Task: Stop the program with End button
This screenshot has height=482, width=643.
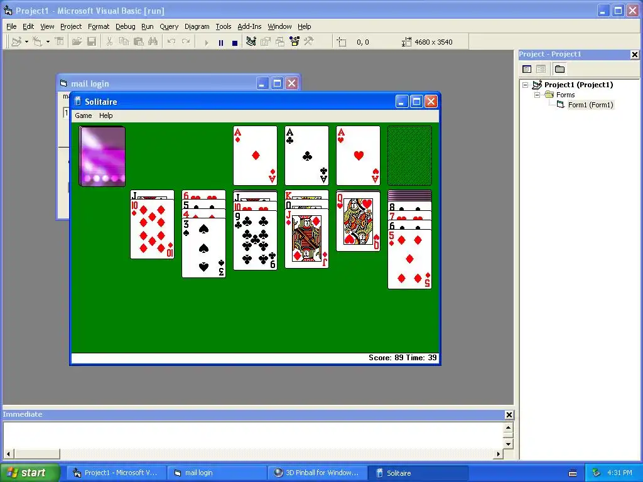Action: click(x=235, y=43)
